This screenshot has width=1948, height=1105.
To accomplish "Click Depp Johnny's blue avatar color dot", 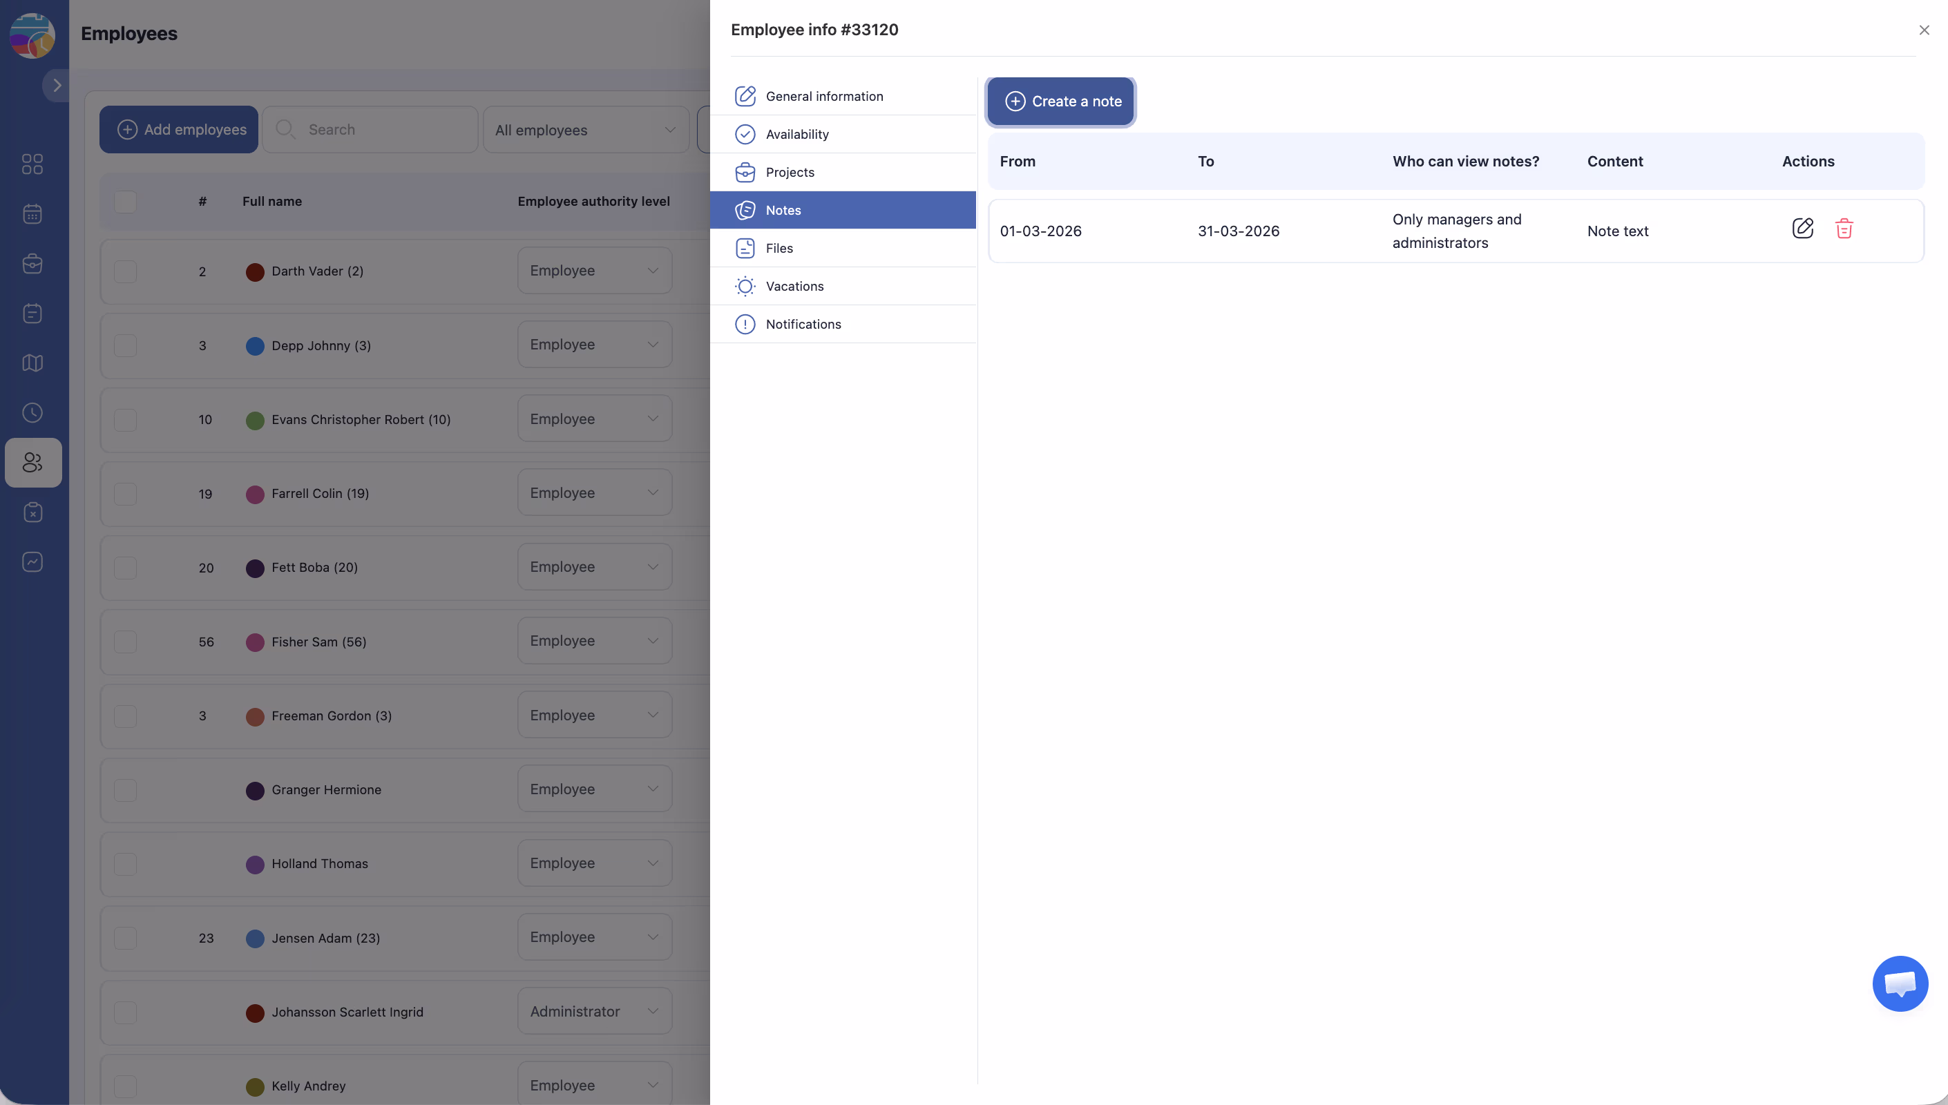I will (255, 346).
